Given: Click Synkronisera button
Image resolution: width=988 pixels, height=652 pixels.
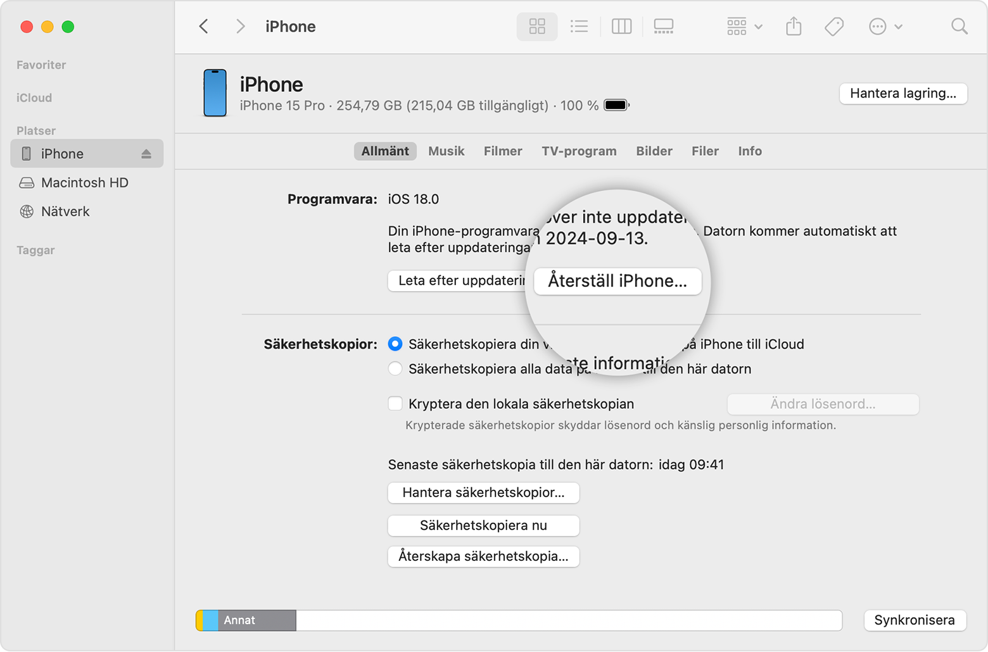Looking at the screenshot, I should coord(915,620).
